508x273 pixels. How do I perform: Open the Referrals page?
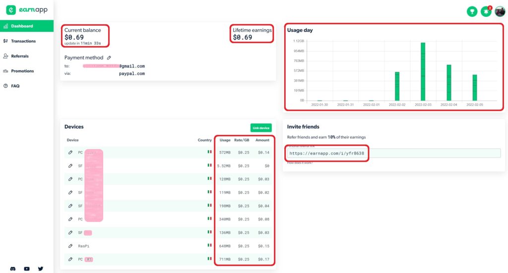point(20,56)
